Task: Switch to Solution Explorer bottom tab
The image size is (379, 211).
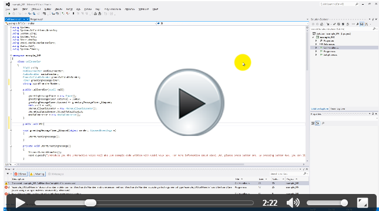Action: (320, 109)
